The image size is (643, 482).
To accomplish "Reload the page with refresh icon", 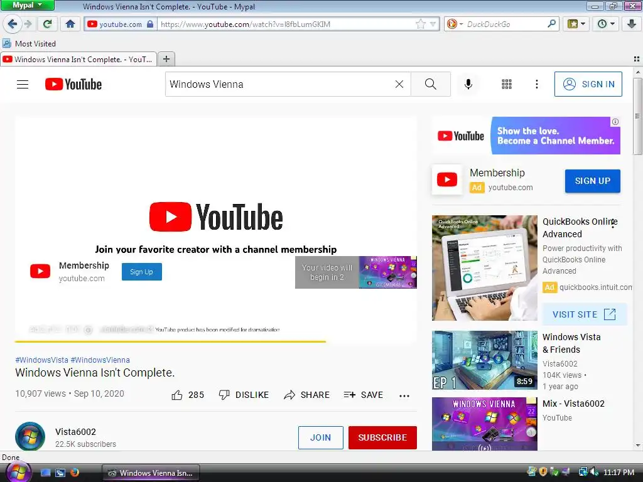I will point(48,24).
